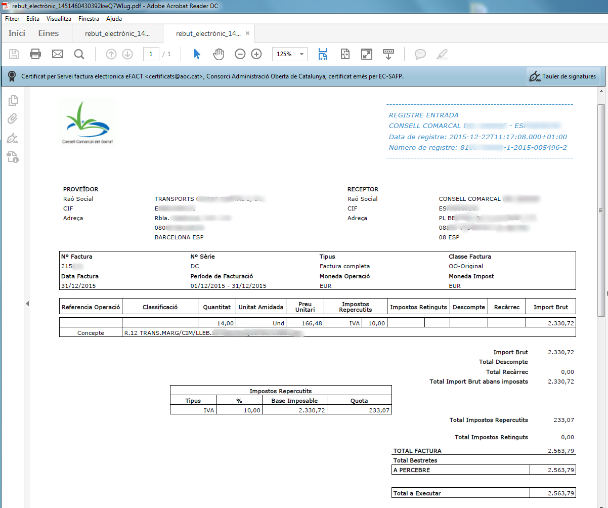Image resolution: width=608 pixels, height=508 pixels.
Task: Open the Visualitza menu
Action: [x=59, y=19]
